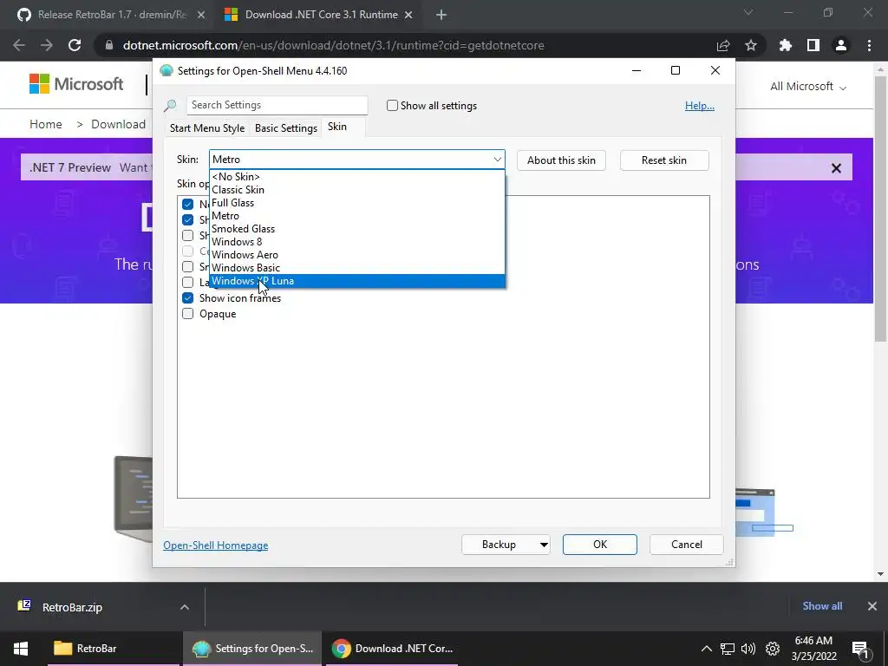888x666 pixels.
Task: Toggle Show all settings checkbox
Action: click(x=392, y=105)
